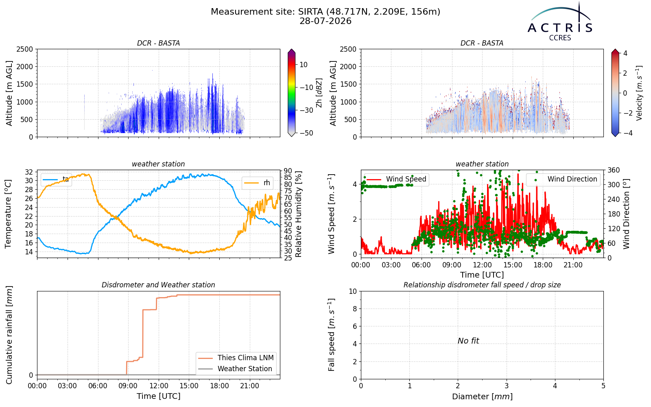Click the −50 tick on Zh colorbar

click(x=306, y=133)
